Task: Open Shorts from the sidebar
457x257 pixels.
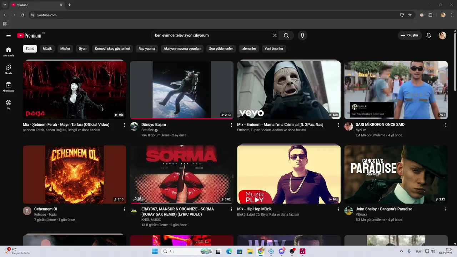Action: coord(9,69)
